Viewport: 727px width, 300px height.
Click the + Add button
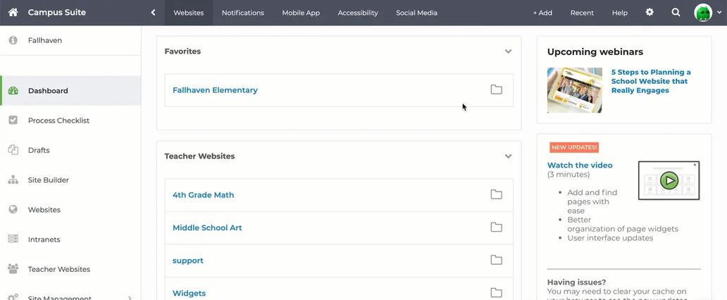[x=542, y=13]
